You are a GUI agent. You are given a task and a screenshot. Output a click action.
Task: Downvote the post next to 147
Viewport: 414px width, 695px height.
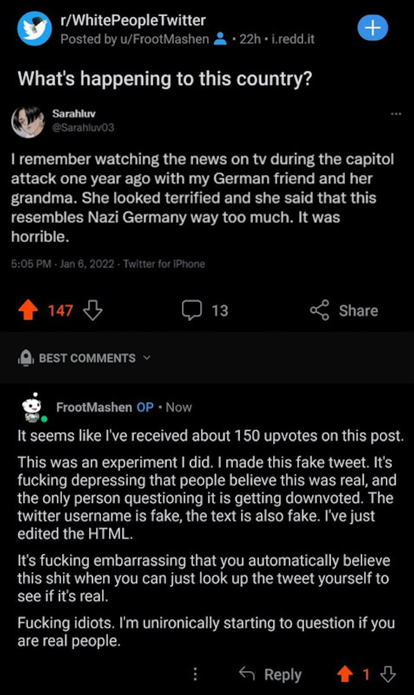click(93, 310)
